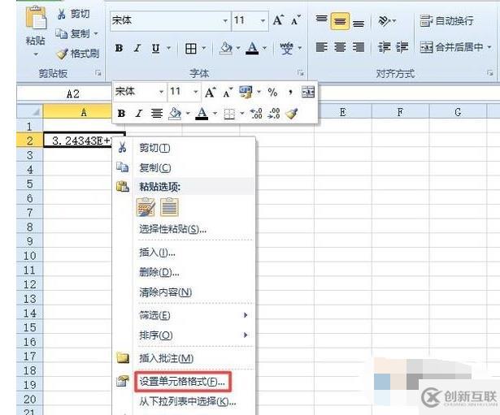Toggle Underline in the ribbon font group
The image size is (500, 415).
(x=155, y=48)
